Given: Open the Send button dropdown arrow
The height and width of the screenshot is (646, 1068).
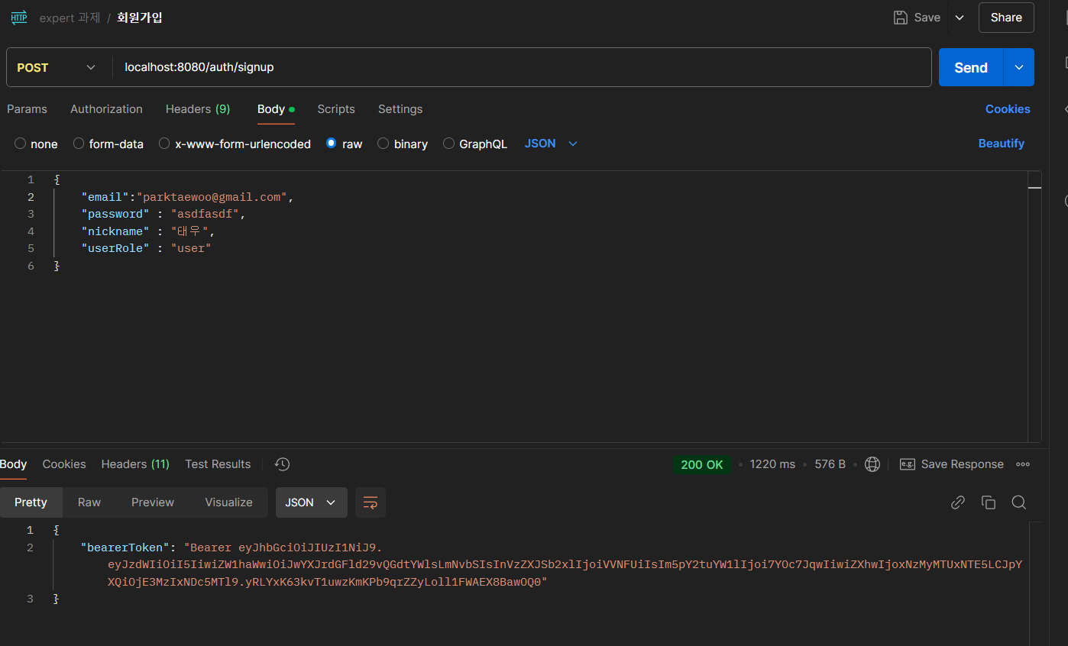Looking at the screenshot, I should click(1019, 67).
